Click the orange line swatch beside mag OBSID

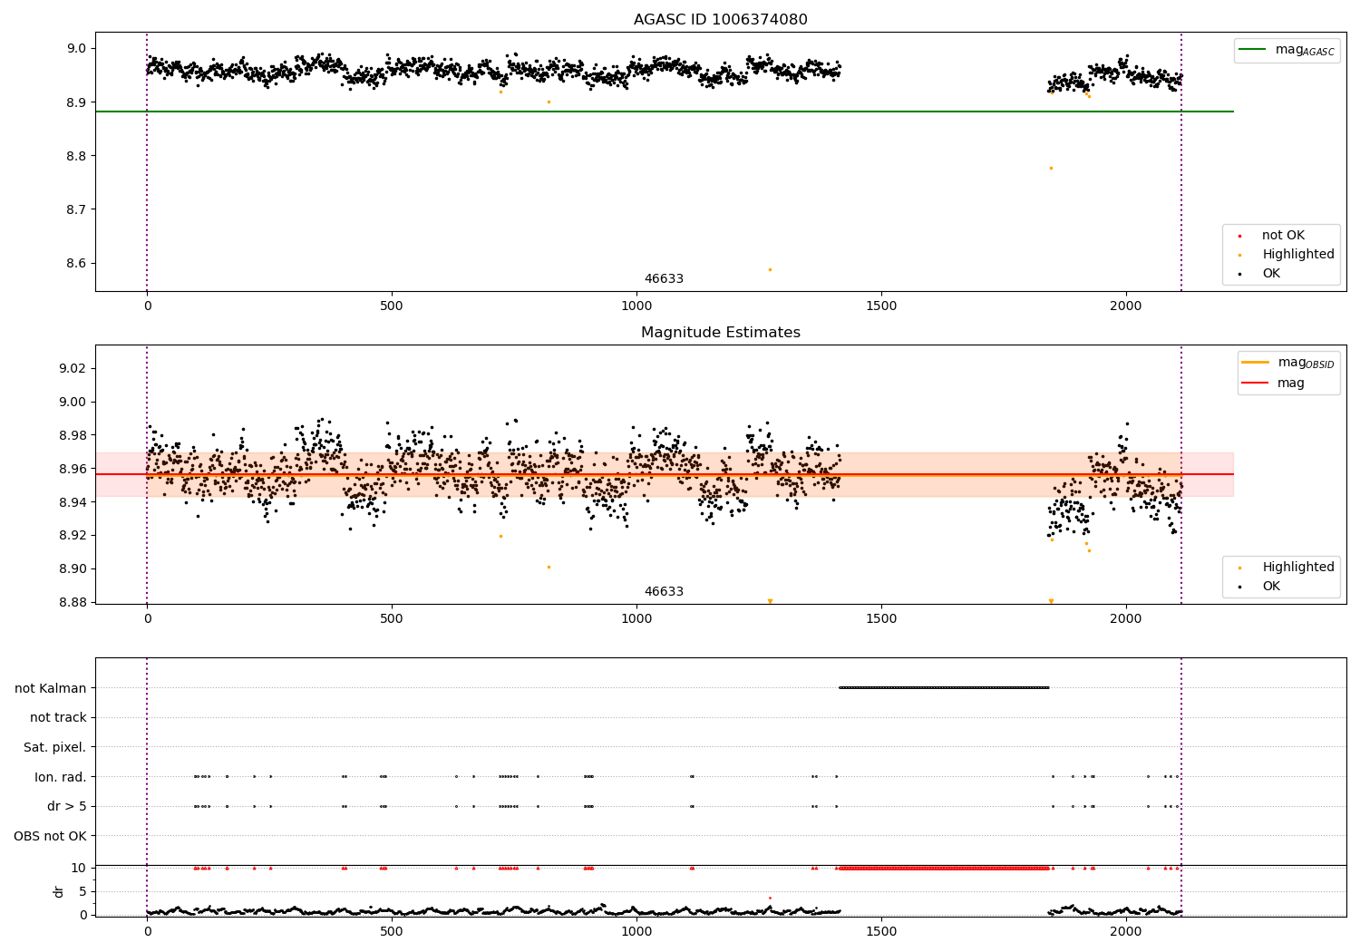click(1255, 363)
